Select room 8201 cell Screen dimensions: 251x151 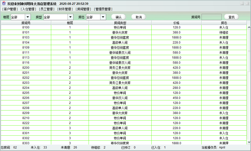click(x=26, y=73)
